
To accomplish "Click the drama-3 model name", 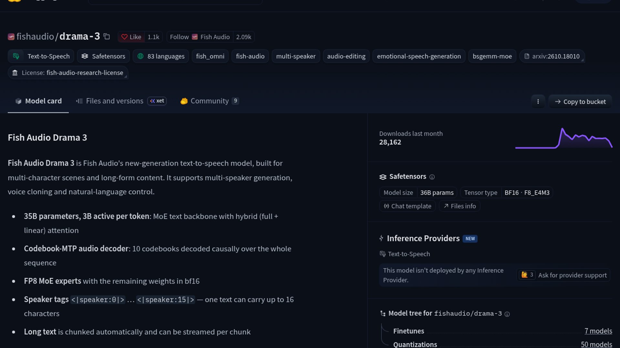I will 80,36.
